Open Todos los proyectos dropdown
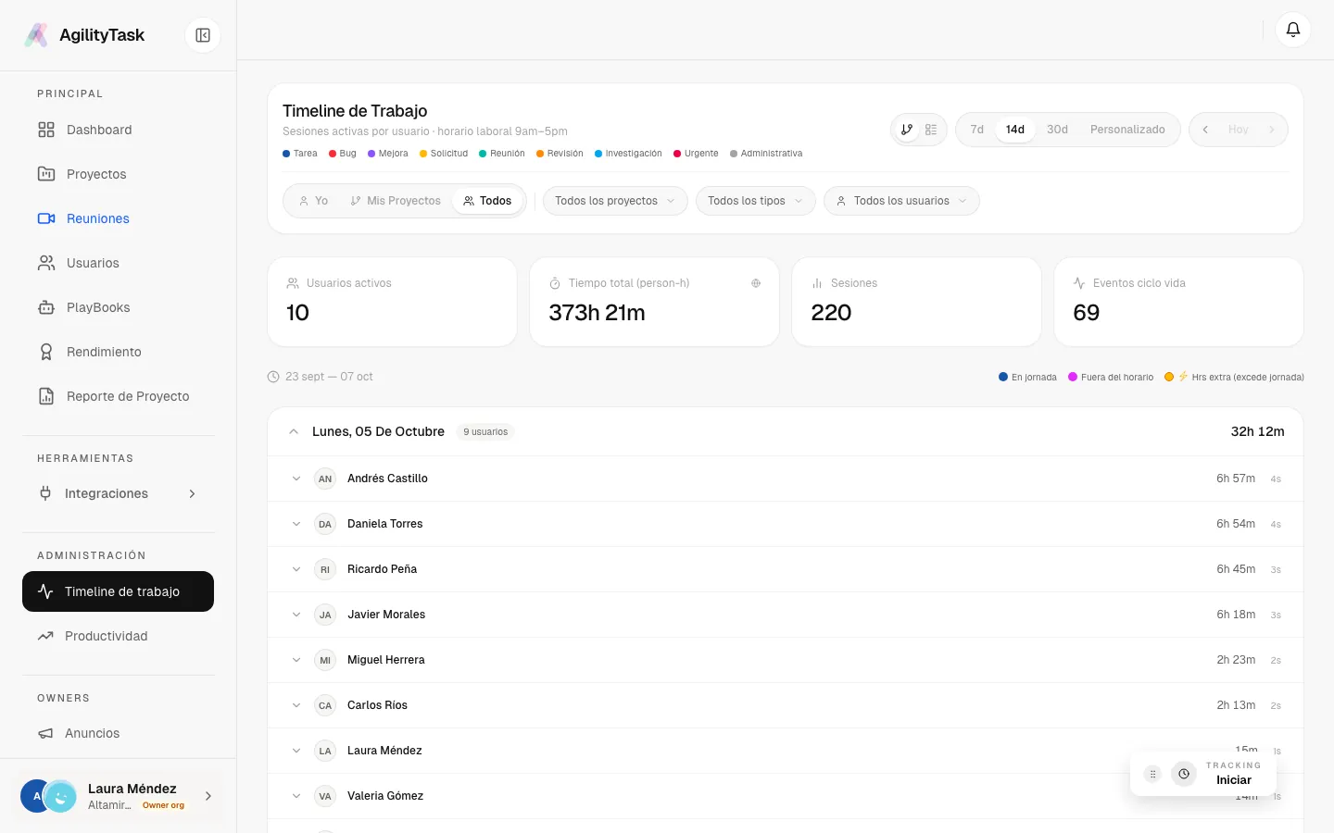1334x833 pixels. pyautogui.click(x=615, y=201)
